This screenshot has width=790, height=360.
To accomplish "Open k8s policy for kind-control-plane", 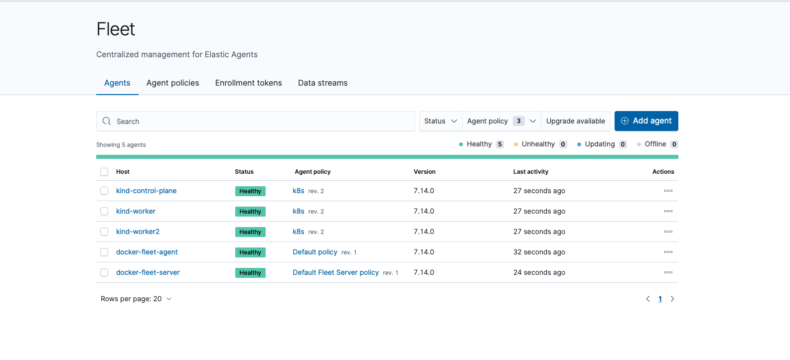I will click(x=299, y=191).
